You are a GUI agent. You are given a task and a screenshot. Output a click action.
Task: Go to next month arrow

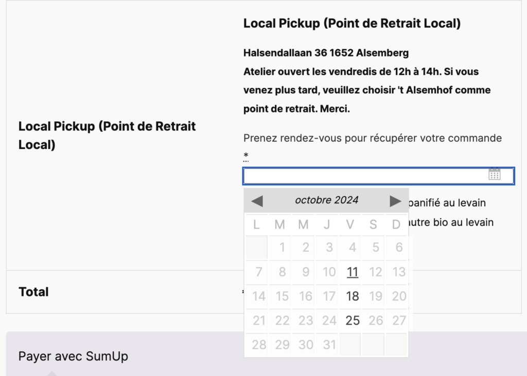point(395,201)
